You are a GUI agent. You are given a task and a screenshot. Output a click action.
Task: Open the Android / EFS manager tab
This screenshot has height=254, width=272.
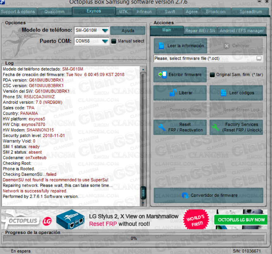242,31
